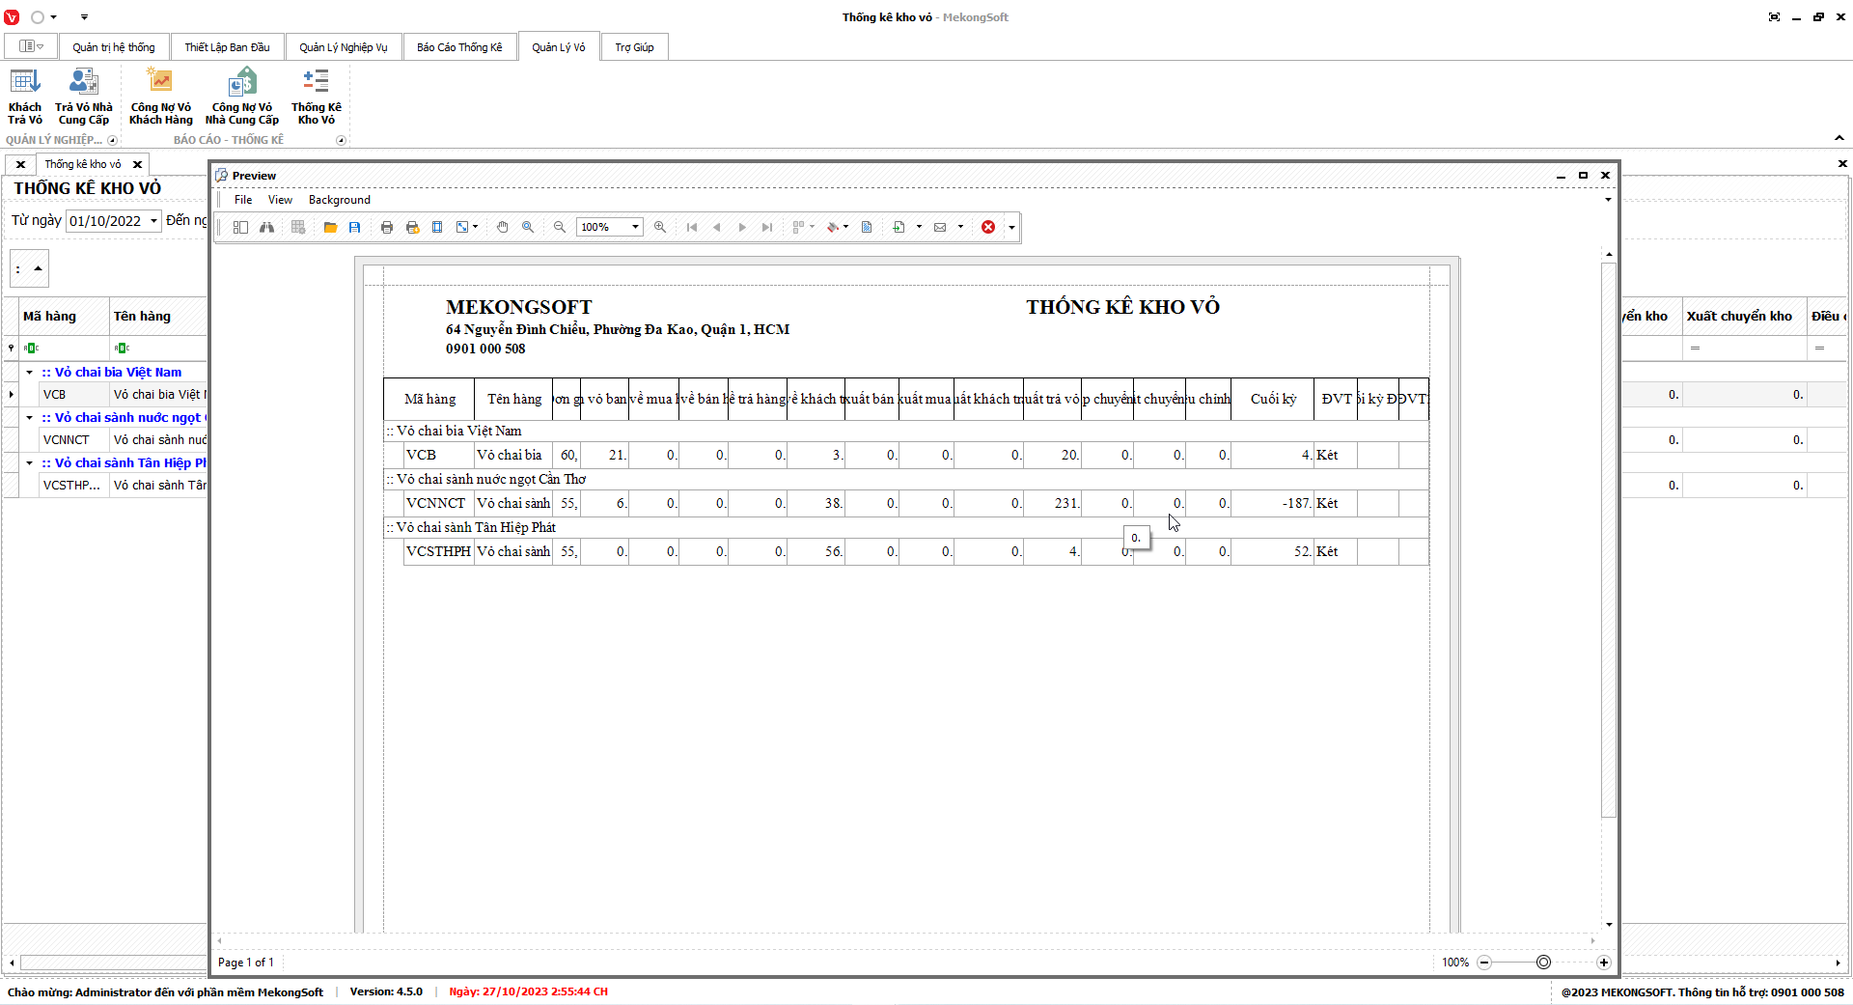Open the Scale dropdown arrow
This screenshot has width=1853, height=1005.
click(475, 227)
